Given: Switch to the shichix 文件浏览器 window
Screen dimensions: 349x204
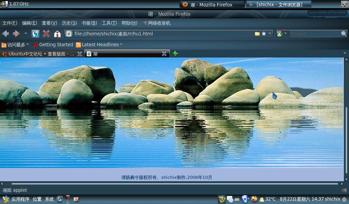Looking at the screenshot, I should coord(279,4).
